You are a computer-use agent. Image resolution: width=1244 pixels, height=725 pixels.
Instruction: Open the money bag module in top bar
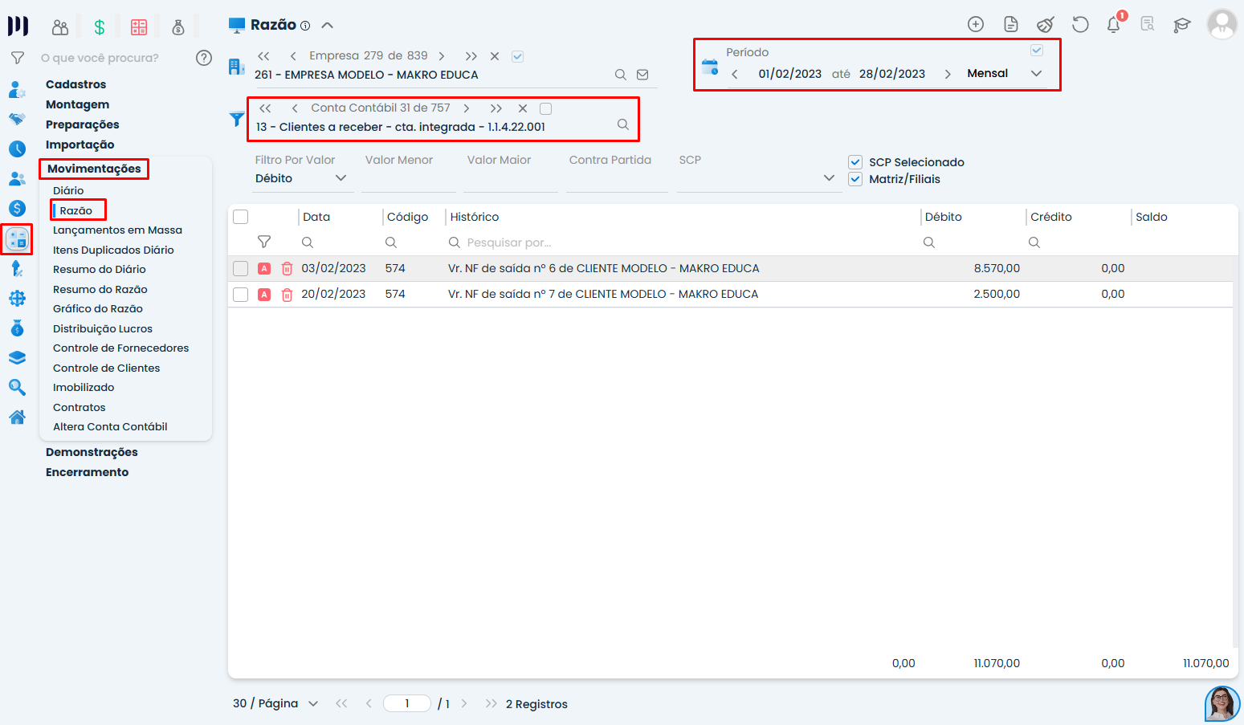(x=178, y=27)
